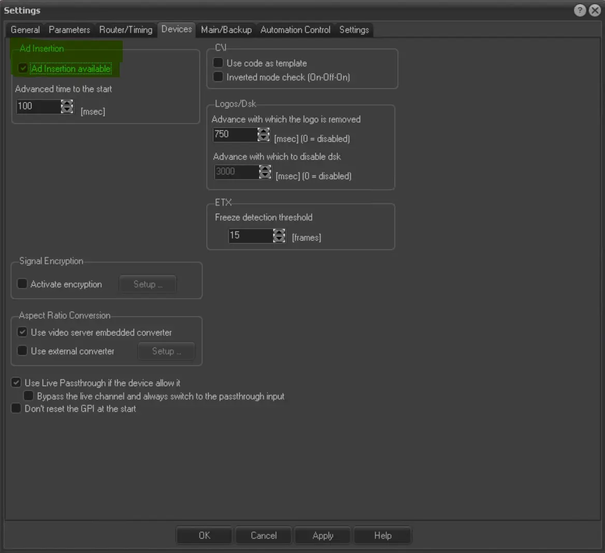The width and height of the screenshot is (605, 553).
Task: Click the logo removal advance spinner arrows
Action: (264, 135)
